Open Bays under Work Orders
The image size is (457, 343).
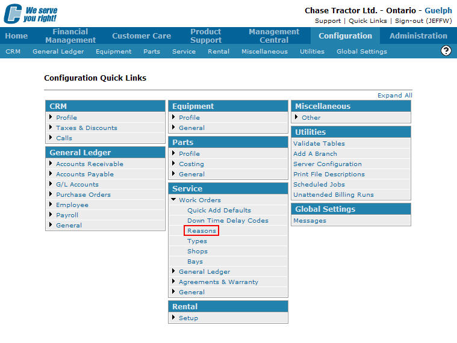click(195, 262)
